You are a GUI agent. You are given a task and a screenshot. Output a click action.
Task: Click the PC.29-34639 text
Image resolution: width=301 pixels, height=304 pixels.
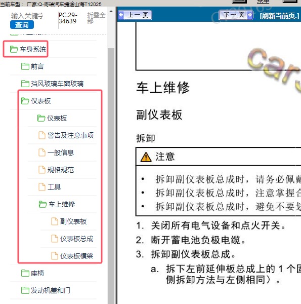pos(68,18)
